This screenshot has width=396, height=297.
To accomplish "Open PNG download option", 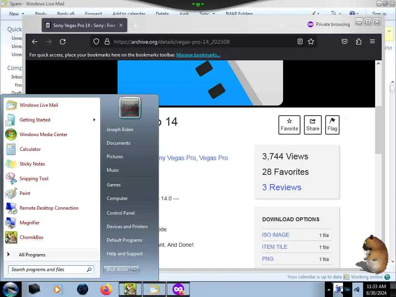I will click(268, 259).
